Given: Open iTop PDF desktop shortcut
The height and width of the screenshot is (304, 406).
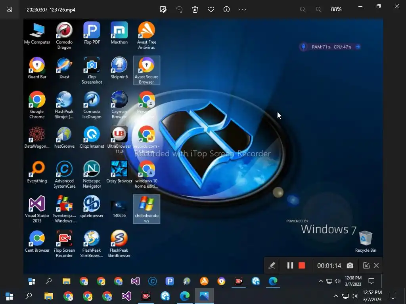Looking at the screenshot, I should point(92,33).
